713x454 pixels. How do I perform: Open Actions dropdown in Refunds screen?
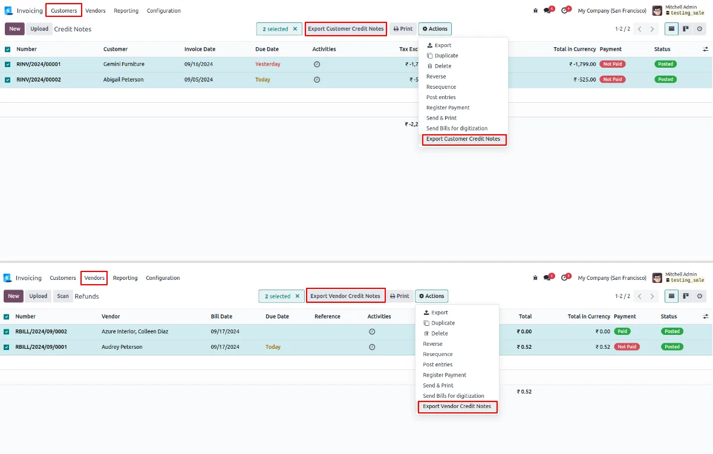(432, 296)
